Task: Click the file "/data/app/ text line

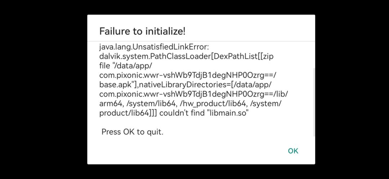Action: 125,66
